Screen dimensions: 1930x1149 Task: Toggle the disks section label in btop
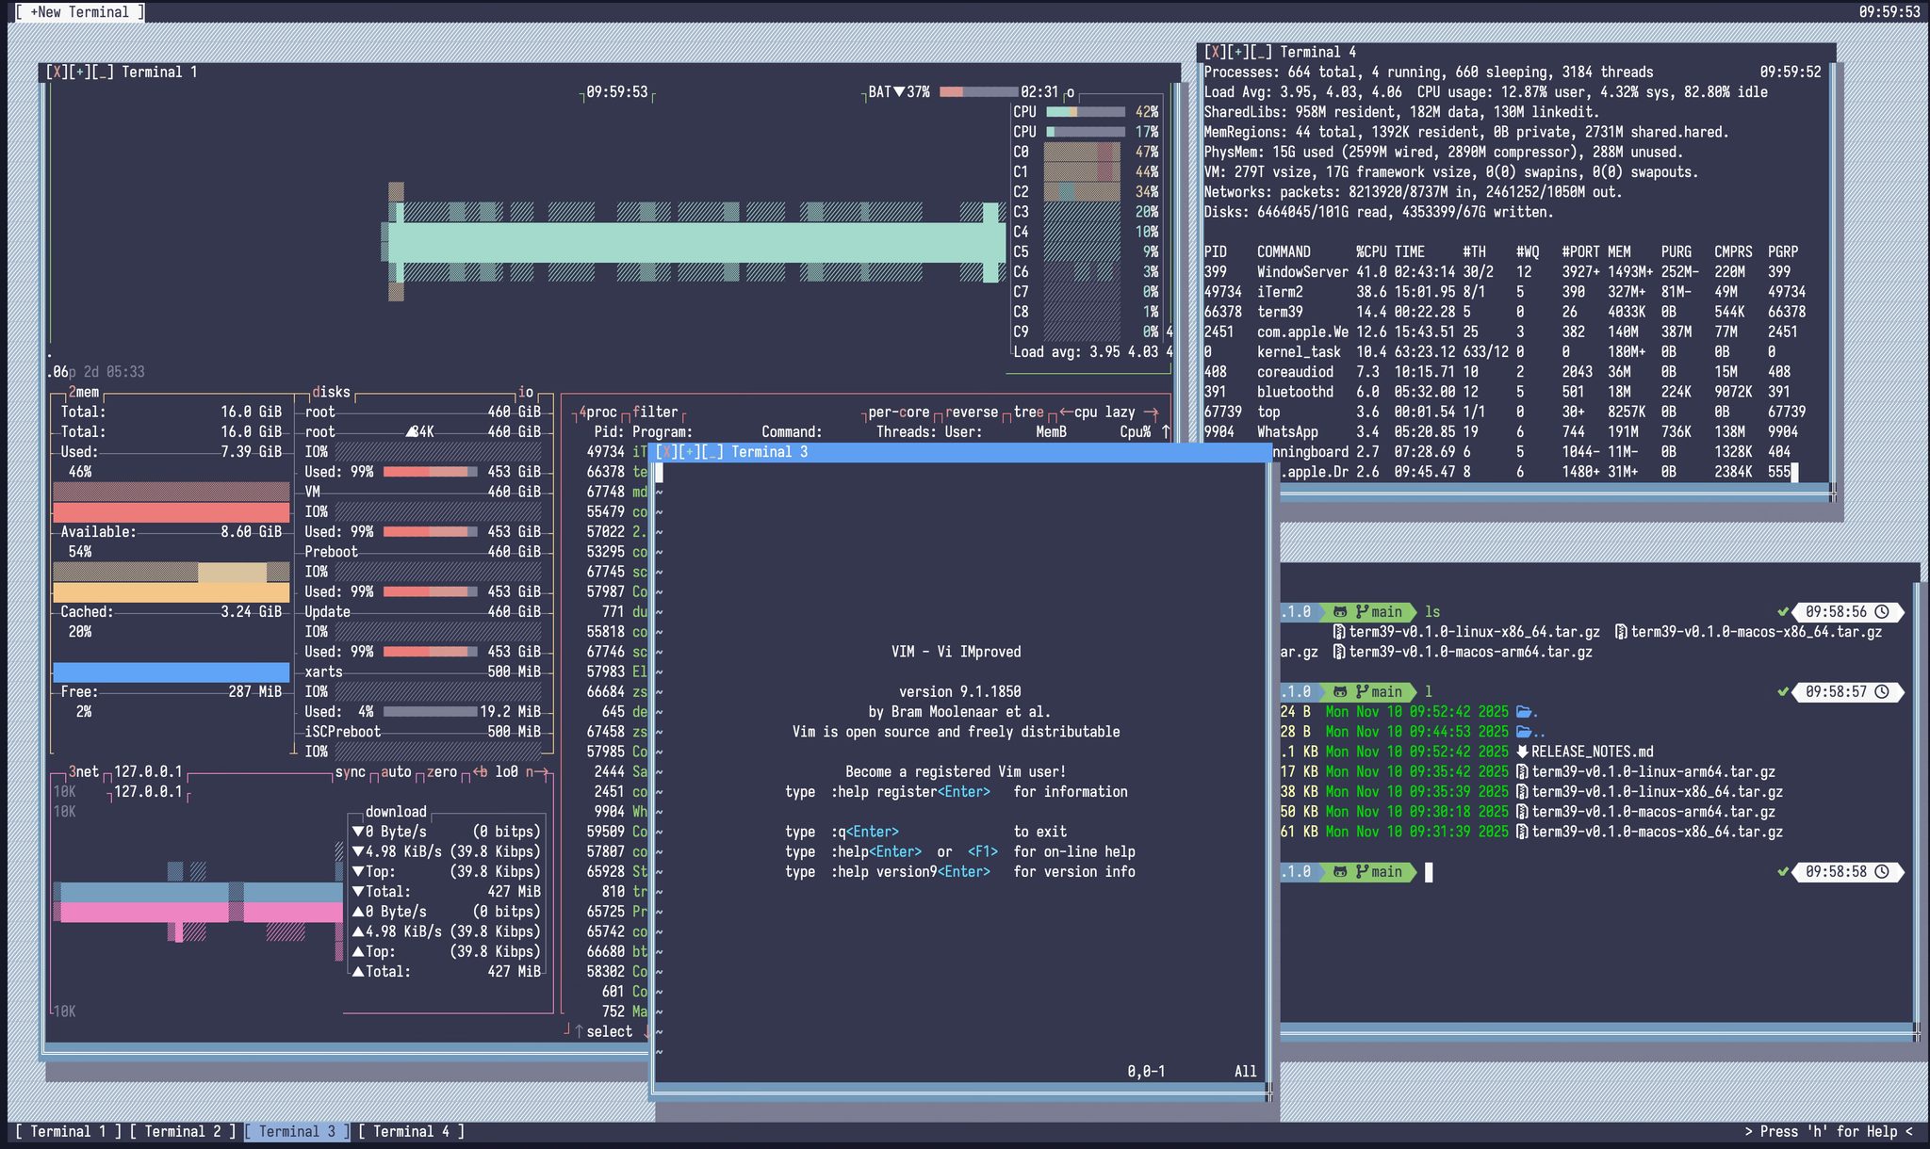pyautogui.click(x=331, y=392)
